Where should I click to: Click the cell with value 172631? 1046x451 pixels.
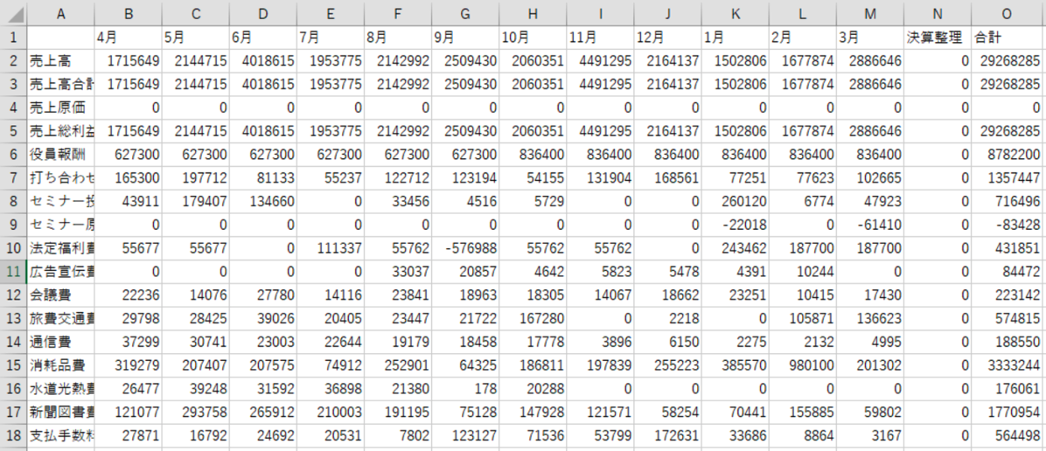tap(668, 437)
